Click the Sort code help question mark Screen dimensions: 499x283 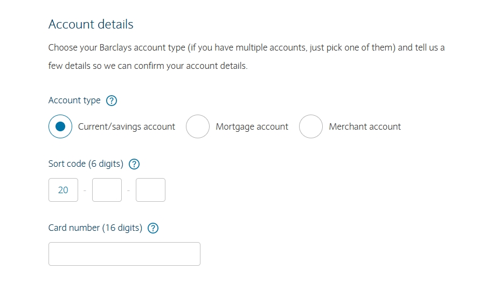coord(134,164)
